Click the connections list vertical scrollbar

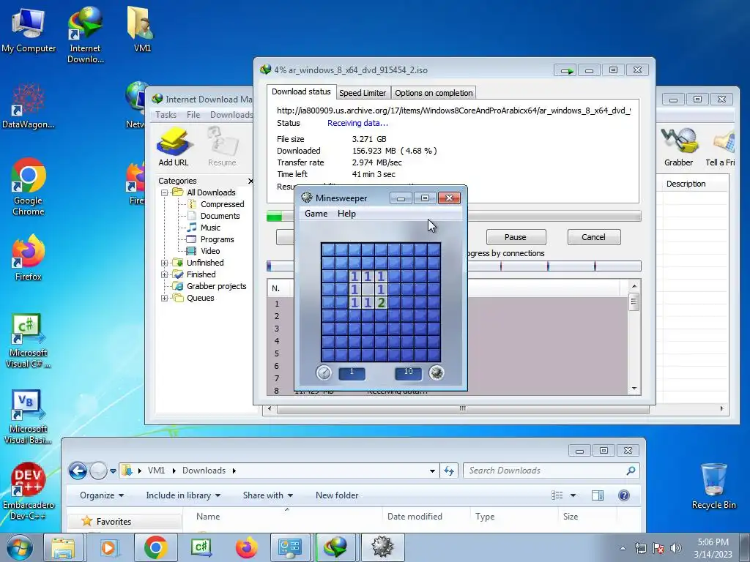pyautogui.click(x=634, y=337)
